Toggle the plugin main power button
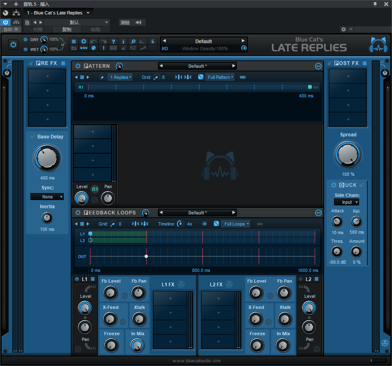 point(13,44)
